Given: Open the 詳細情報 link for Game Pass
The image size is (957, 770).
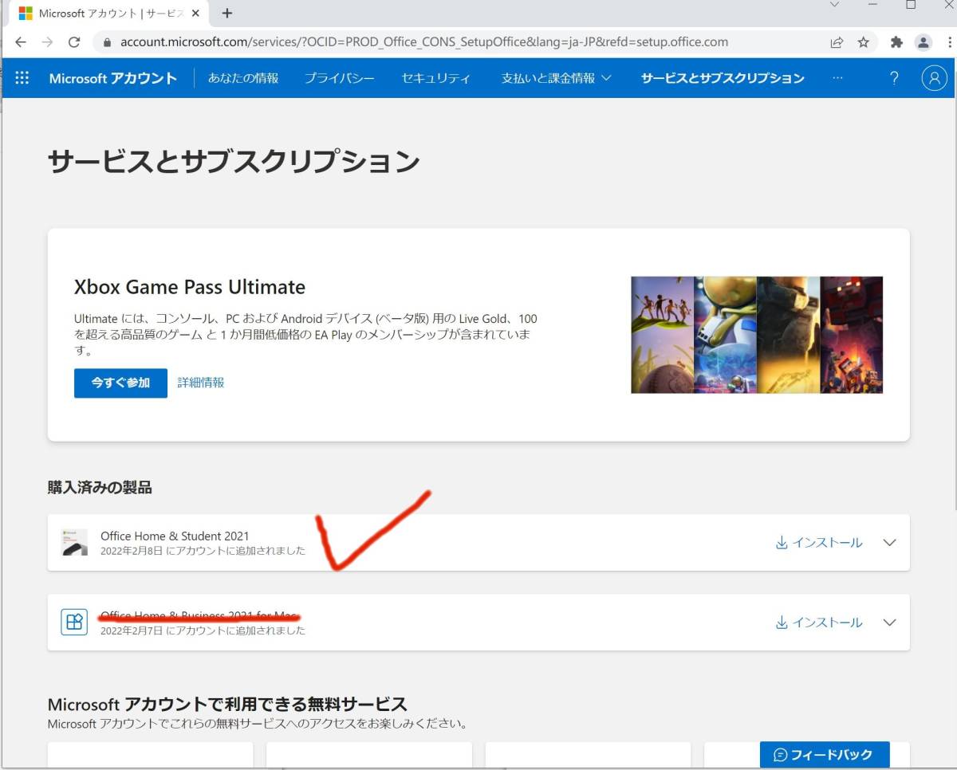Looking at the screenshot, I should (x=201, y=383).
